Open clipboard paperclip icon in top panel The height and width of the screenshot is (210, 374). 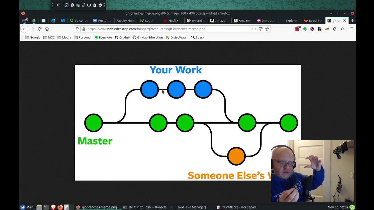click(x=83, y=5)
